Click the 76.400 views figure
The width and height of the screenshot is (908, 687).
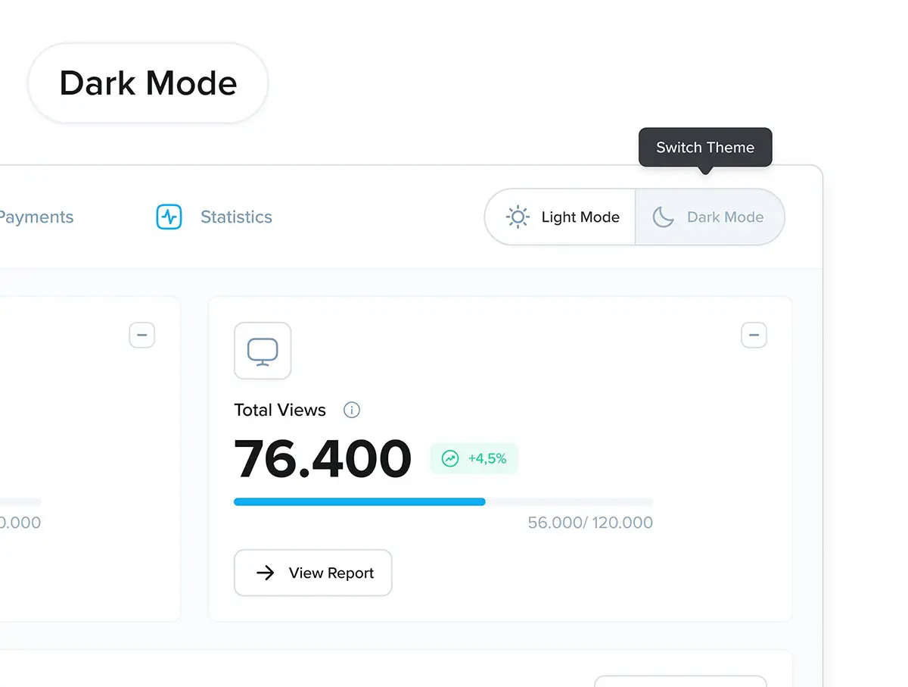[x=322, y=459]
